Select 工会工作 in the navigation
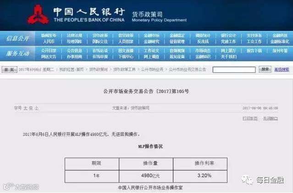293x193 pixels. click(254, 42)
